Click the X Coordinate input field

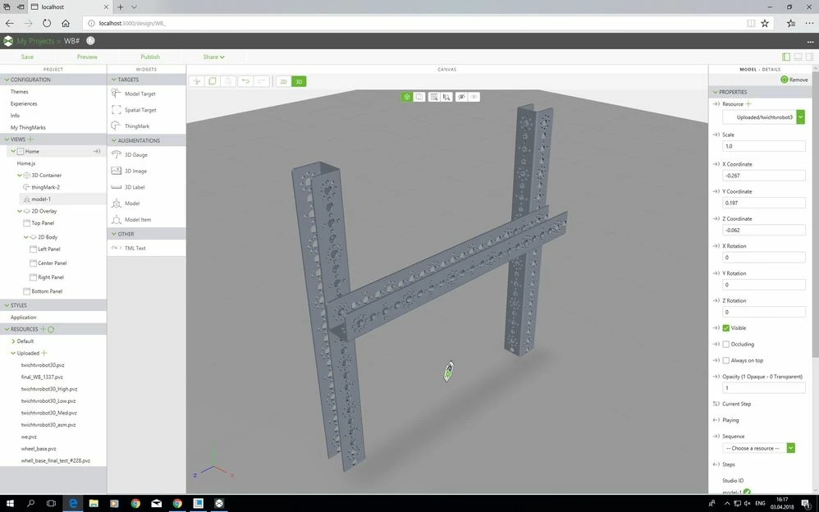[x=764, y=176]
